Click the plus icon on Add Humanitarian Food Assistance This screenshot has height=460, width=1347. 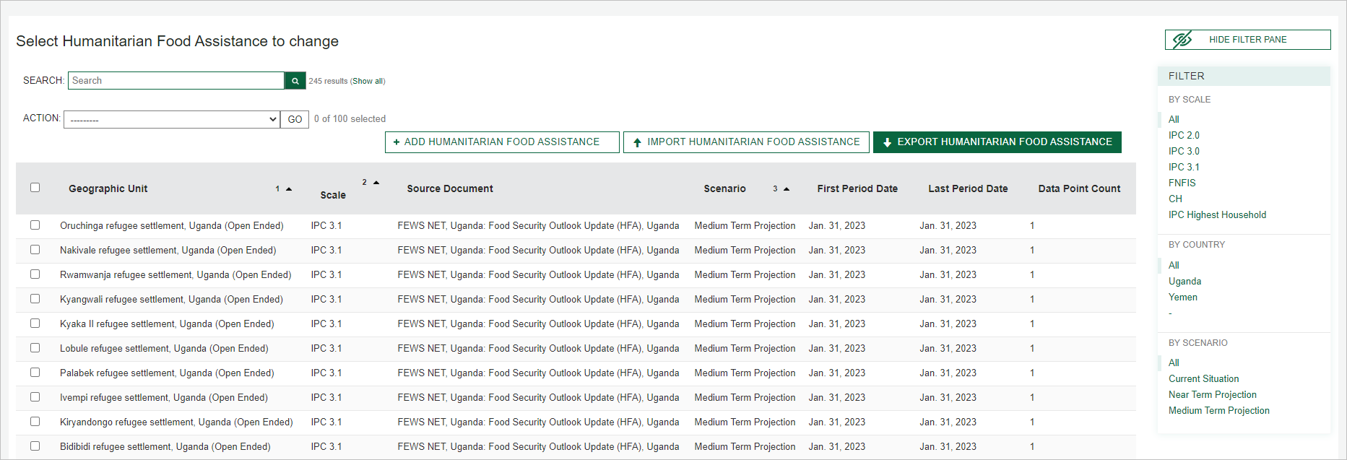(x=397, y=142)
